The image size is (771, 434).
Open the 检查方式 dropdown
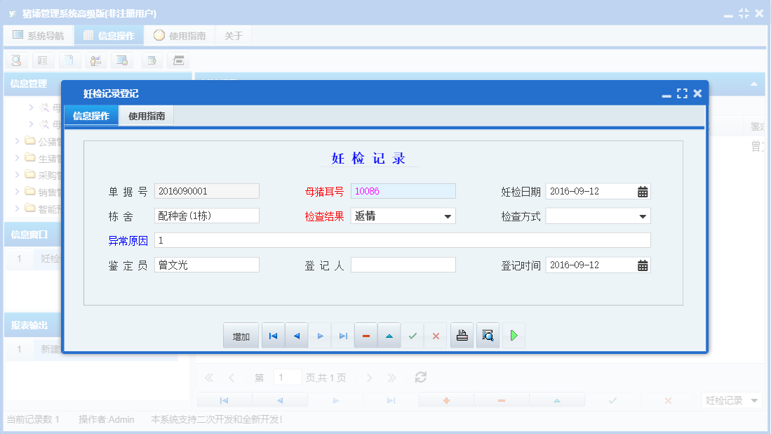tap(643, 216)
